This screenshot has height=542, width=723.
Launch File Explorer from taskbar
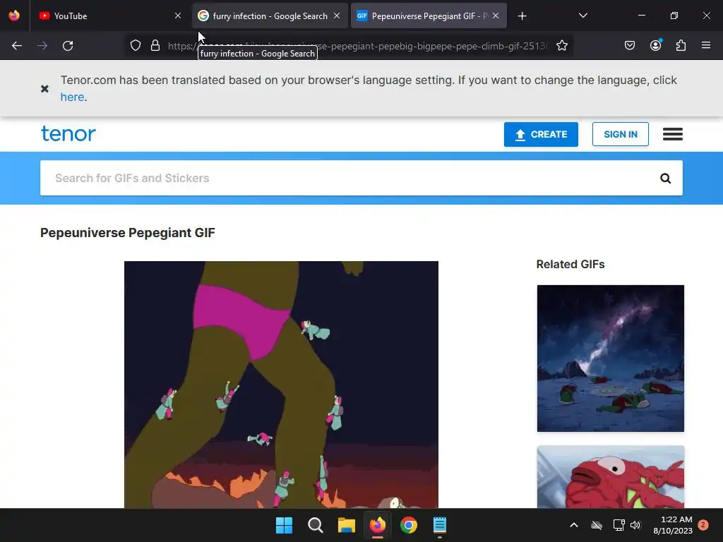[x=346, y=525]
